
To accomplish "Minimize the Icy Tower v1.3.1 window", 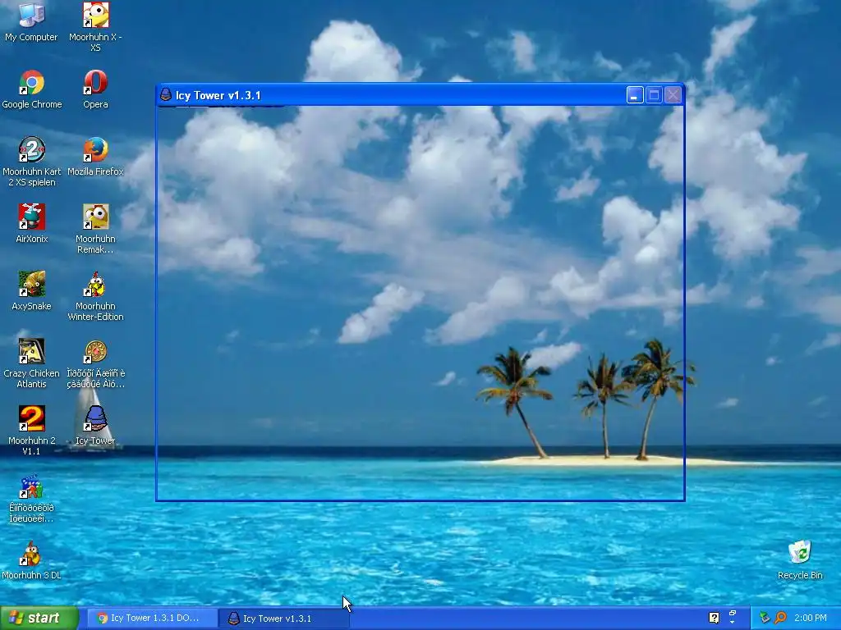I will point(635,95).
